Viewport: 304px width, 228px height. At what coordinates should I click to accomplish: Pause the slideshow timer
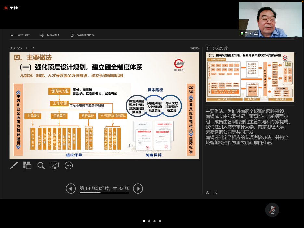[27, 48]
